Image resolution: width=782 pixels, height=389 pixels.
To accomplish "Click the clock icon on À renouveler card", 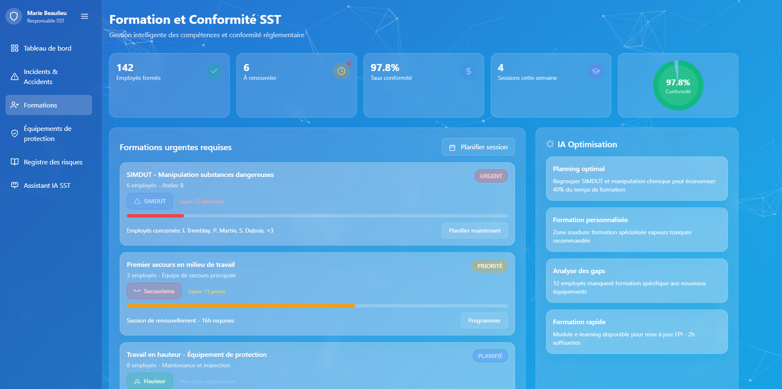I will tap(341, 71).
